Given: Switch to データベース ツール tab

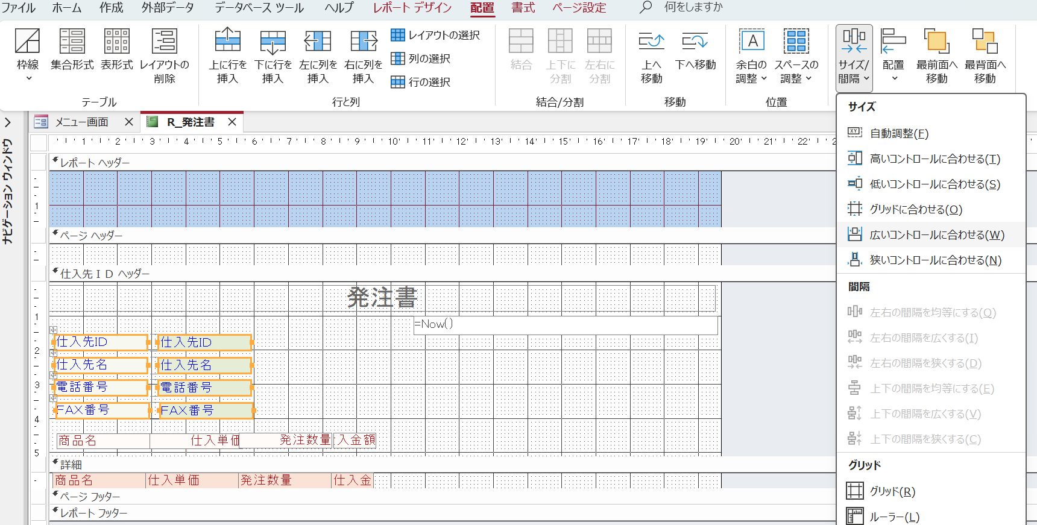Looking at the screenshot, I should click(x=259, y=8).
